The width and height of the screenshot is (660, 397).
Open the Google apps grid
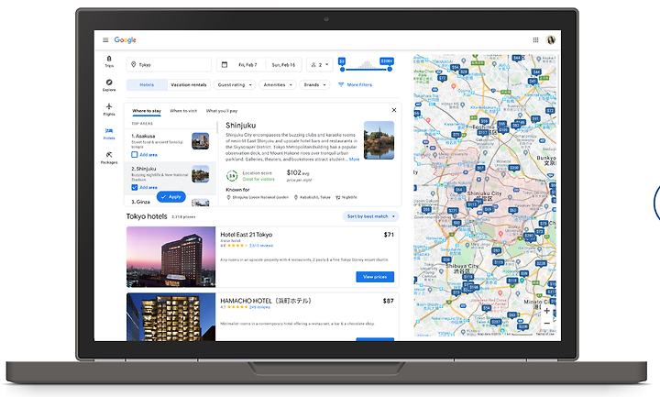[535, 40]
